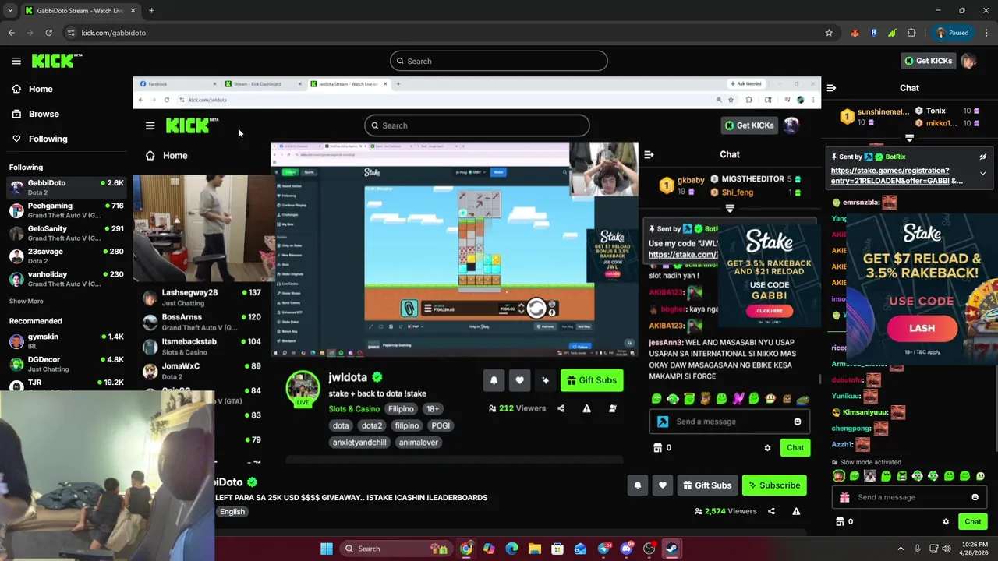Expand the gifter leaderboard chevron under sunshinemel
Image resolution: width=998 pixels, height=561 pixels.
(909, 138)
